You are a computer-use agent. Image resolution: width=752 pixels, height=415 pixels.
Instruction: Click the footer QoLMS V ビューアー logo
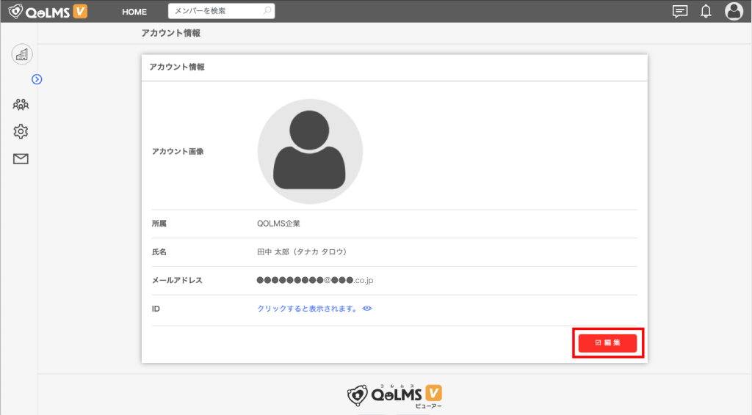point(395,394)
